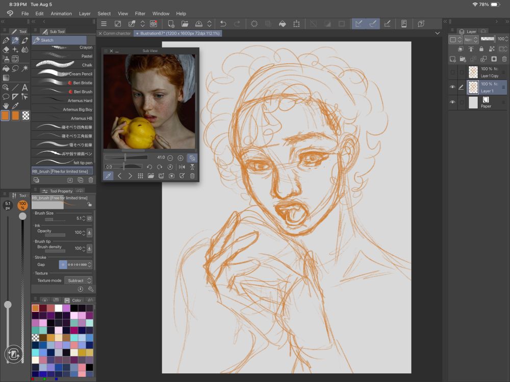Image resolution: width=510 pixels, height=382 pixels.
Task: Choose the Fill bucket tool
Action: pos(6,69)
